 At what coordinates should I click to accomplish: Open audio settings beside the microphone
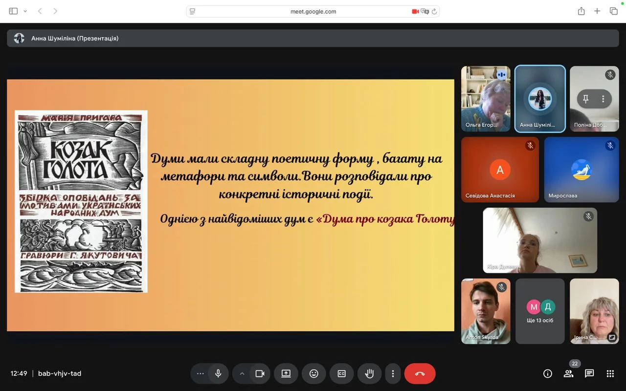[200, 373]
